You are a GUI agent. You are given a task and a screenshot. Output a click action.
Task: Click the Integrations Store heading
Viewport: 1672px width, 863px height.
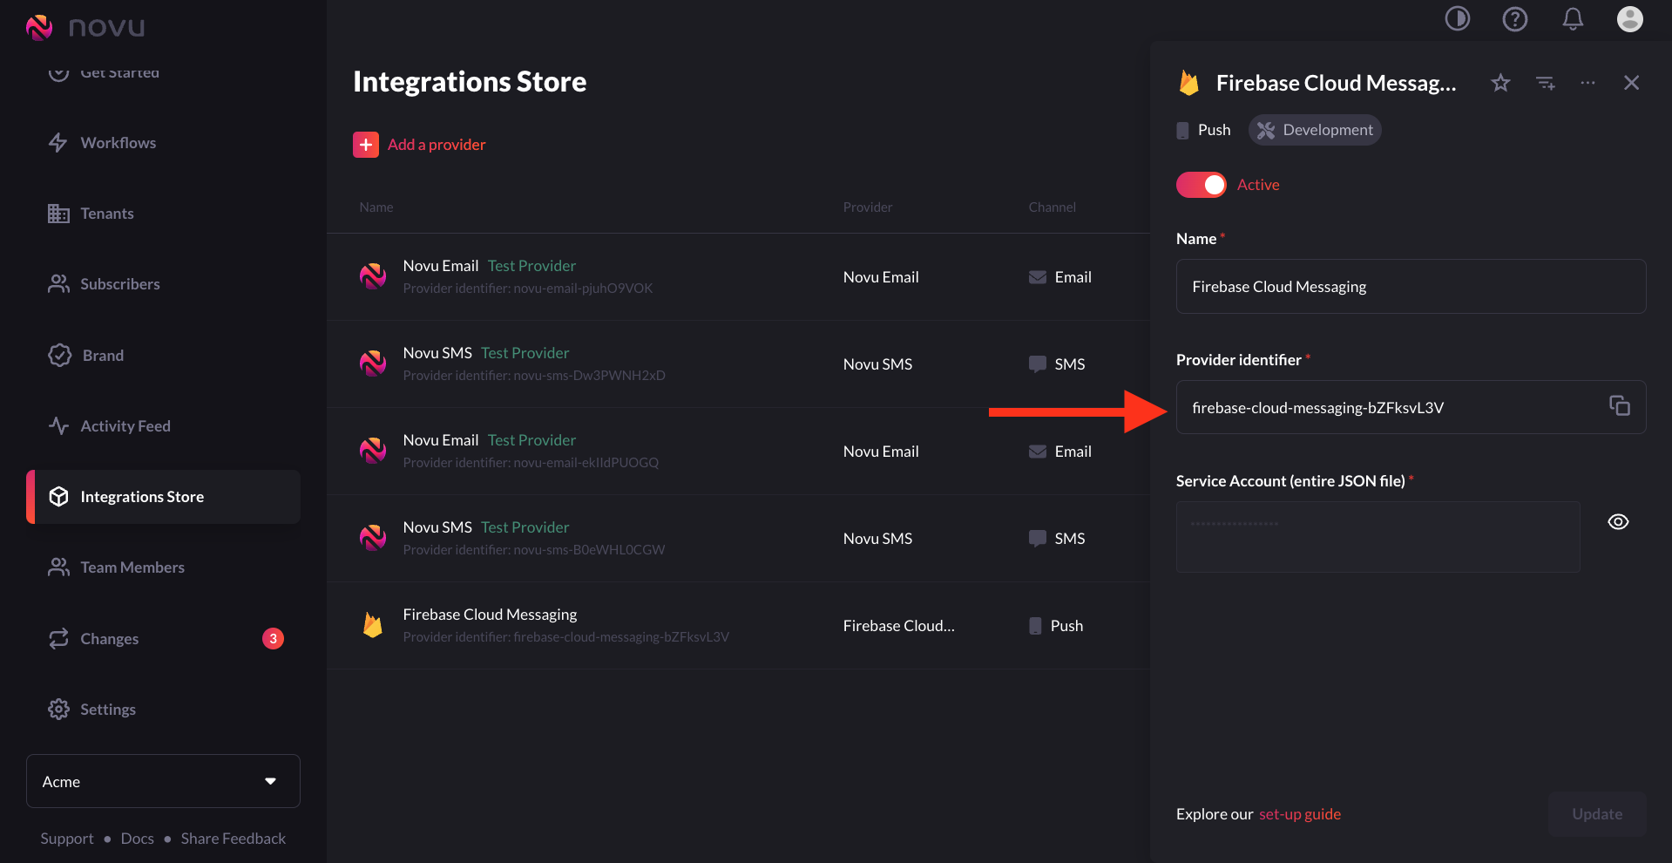[470, 82]
